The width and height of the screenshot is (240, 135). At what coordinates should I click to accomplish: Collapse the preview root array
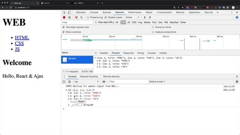[95, 58]
